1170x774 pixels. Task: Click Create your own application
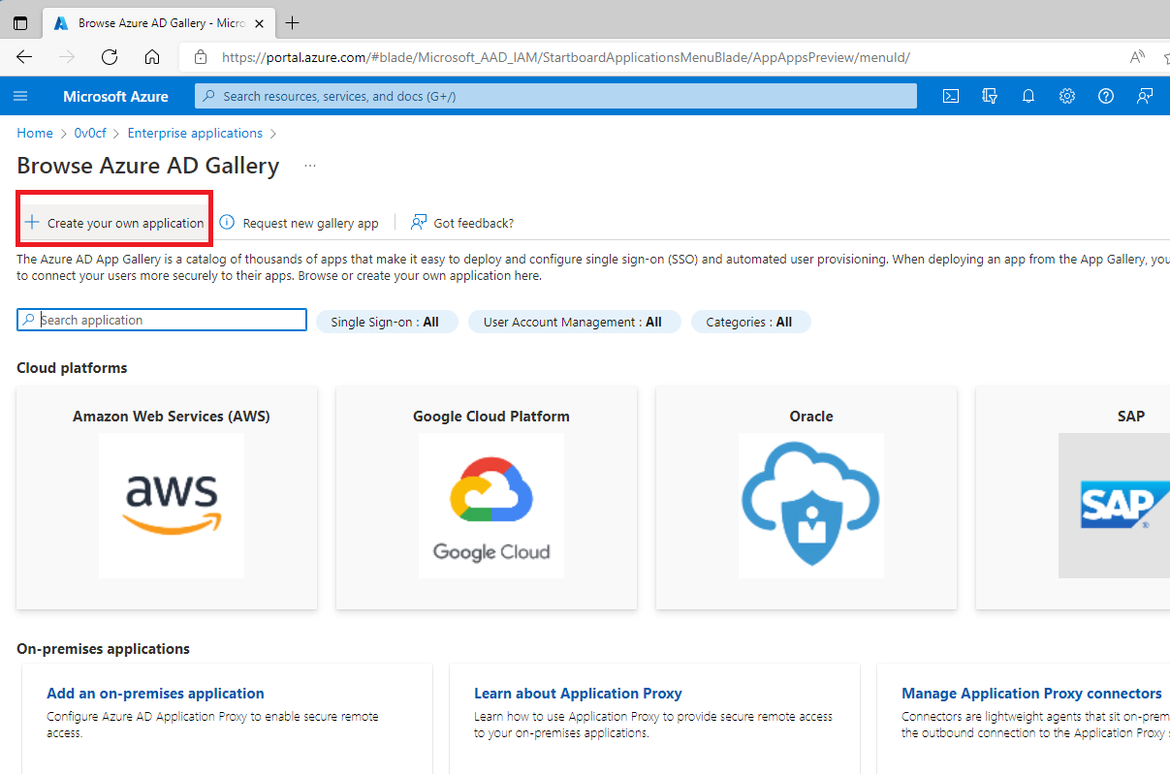click(114, 223)
